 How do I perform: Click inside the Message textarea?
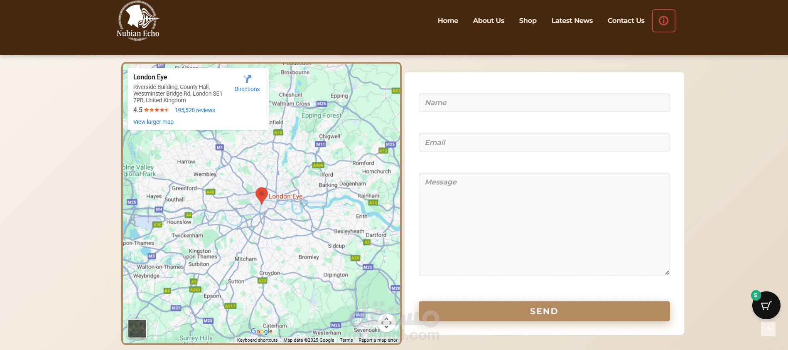(544, 224)
